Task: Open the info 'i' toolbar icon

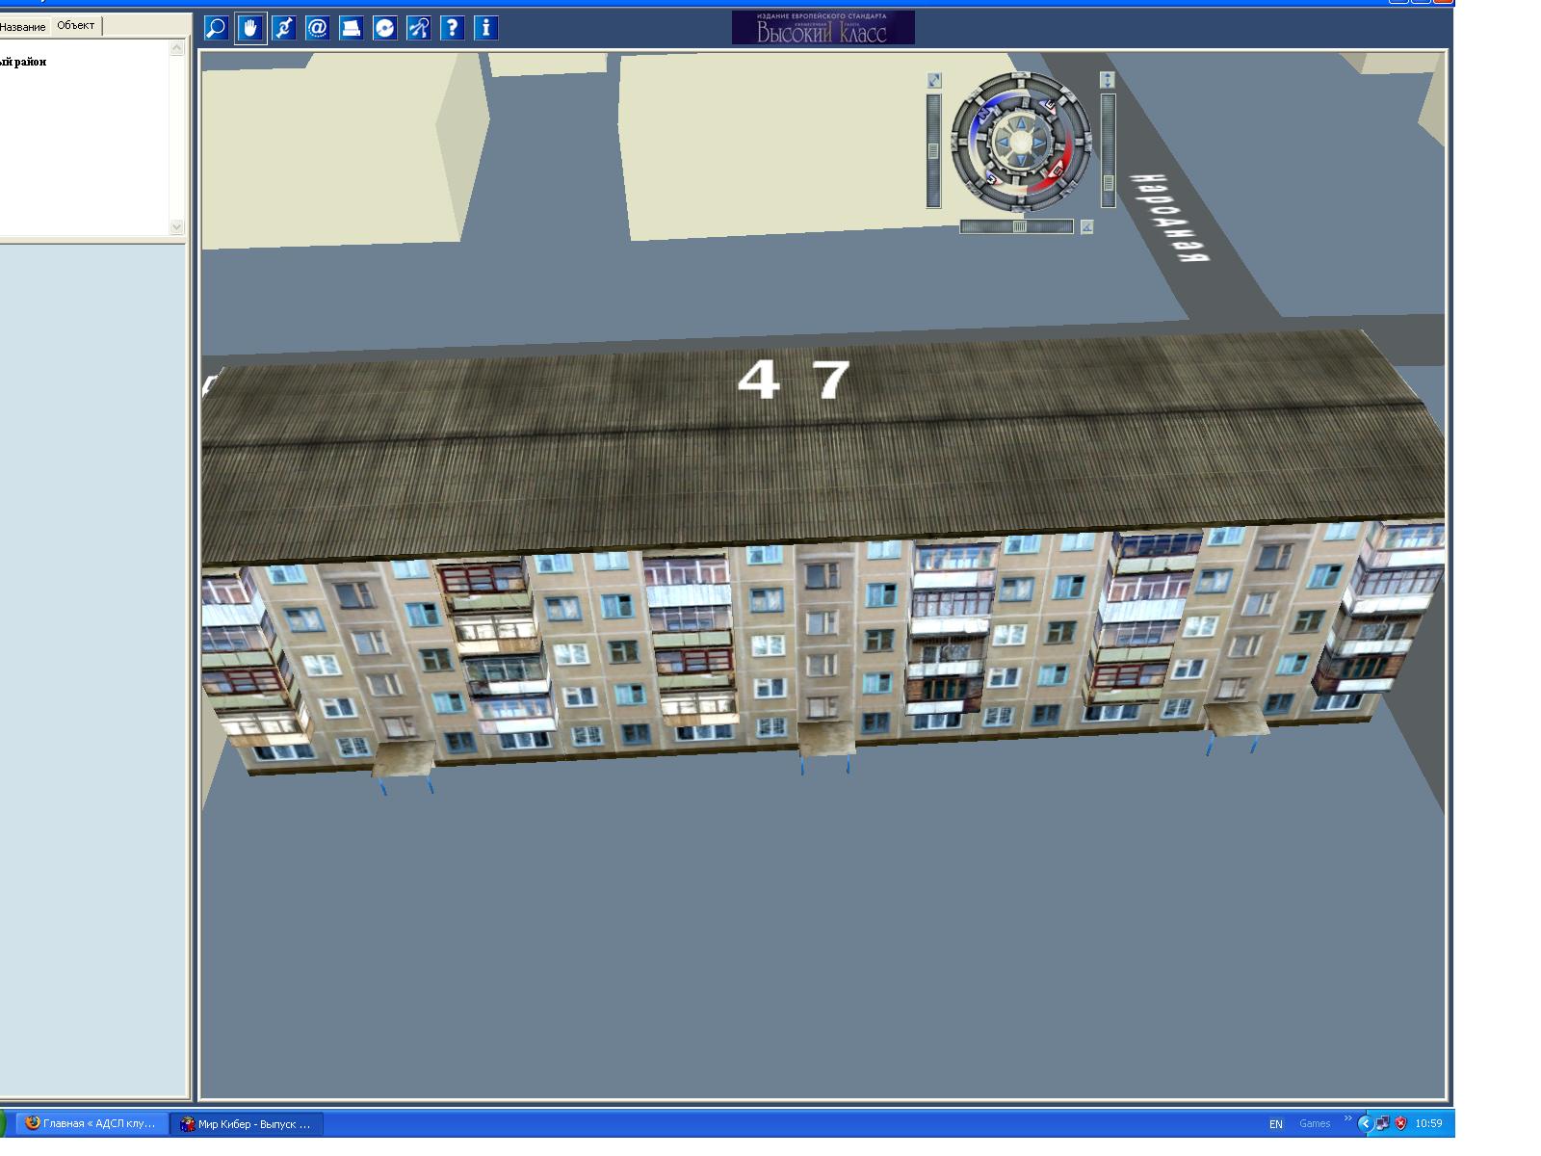Action: tap(485, 28)
